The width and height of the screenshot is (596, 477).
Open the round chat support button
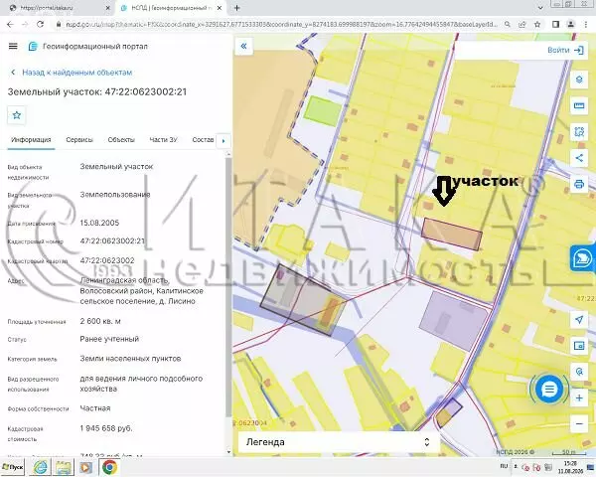tap(549, 389)
